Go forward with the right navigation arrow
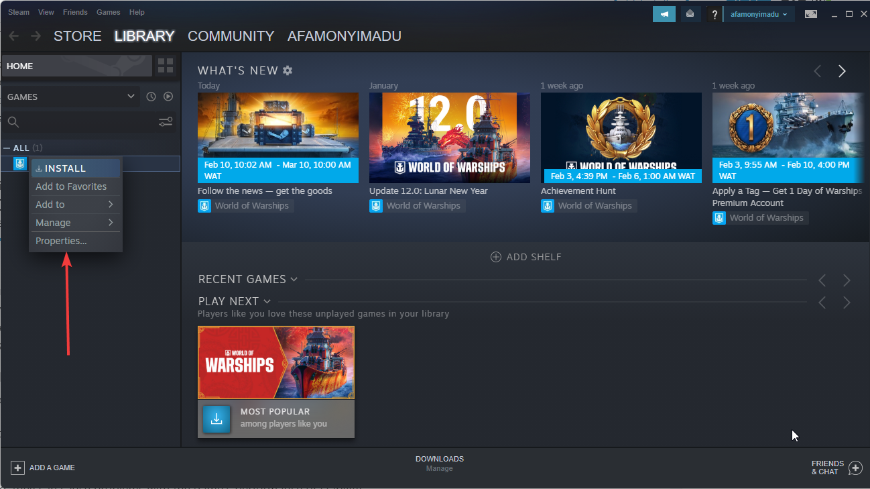870x489 pixels. [36, 36]
